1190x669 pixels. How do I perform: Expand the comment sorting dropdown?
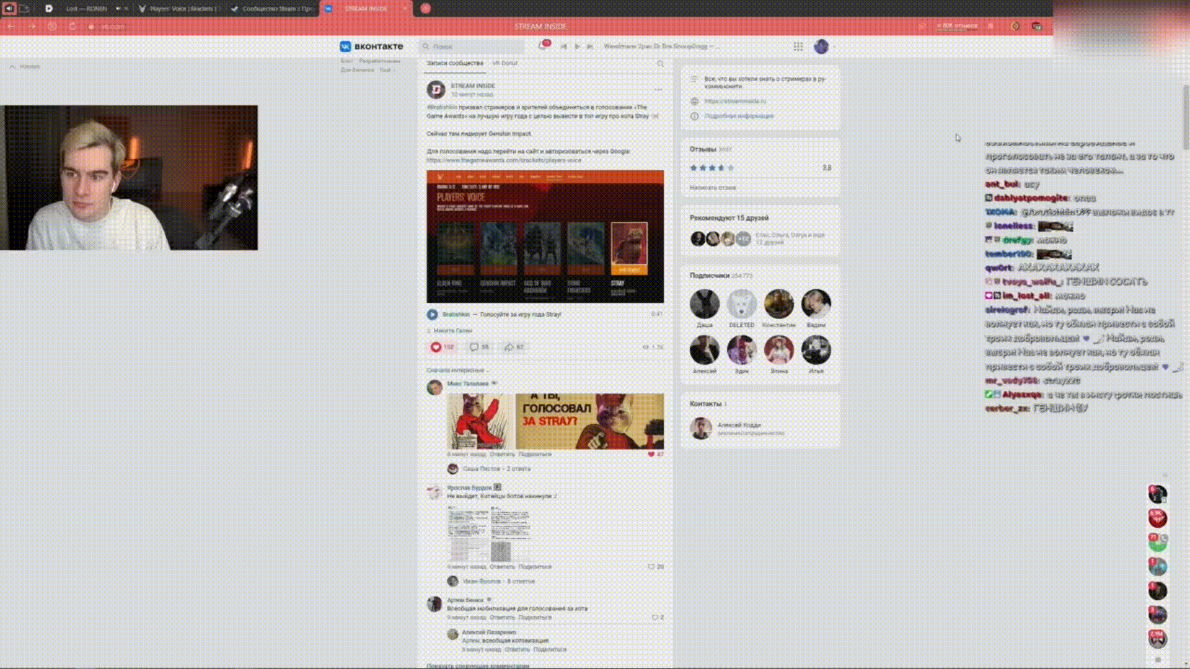pyautogui.click(x=457, y=370)
